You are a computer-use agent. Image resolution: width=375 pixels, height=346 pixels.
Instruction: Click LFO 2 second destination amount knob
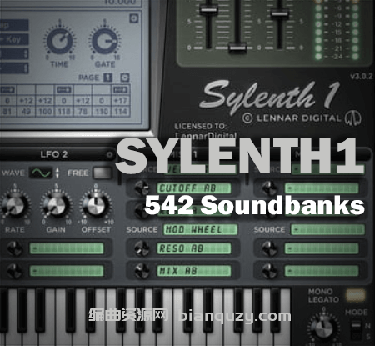tap(14, 270)
